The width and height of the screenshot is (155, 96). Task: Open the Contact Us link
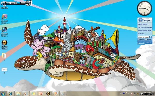tap(141, 34)
